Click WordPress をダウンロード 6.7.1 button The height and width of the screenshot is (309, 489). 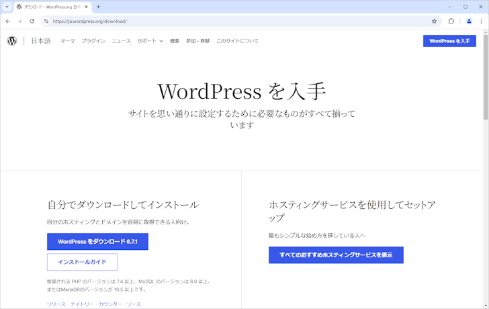[97, 241]
